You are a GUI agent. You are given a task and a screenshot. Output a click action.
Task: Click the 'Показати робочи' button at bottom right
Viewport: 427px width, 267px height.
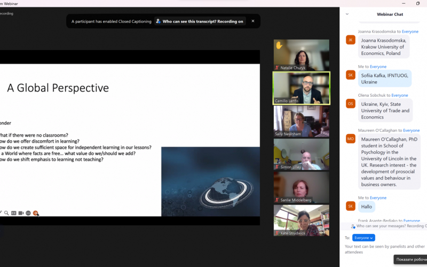tap(410, 260)
